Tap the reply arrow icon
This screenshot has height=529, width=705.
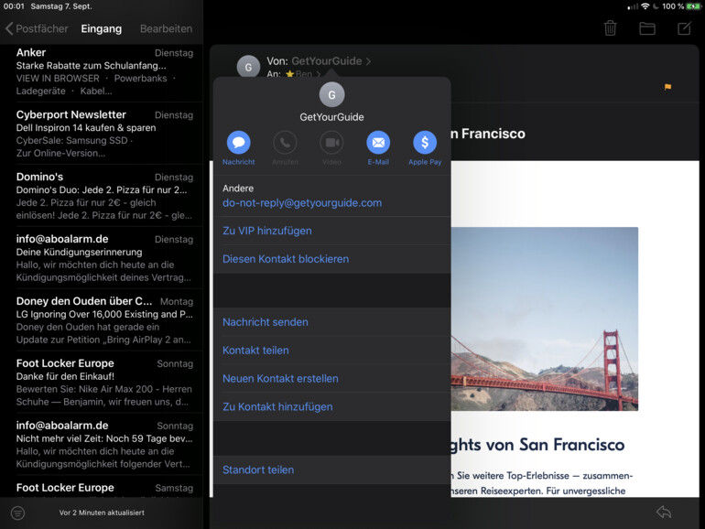(664, 512)
